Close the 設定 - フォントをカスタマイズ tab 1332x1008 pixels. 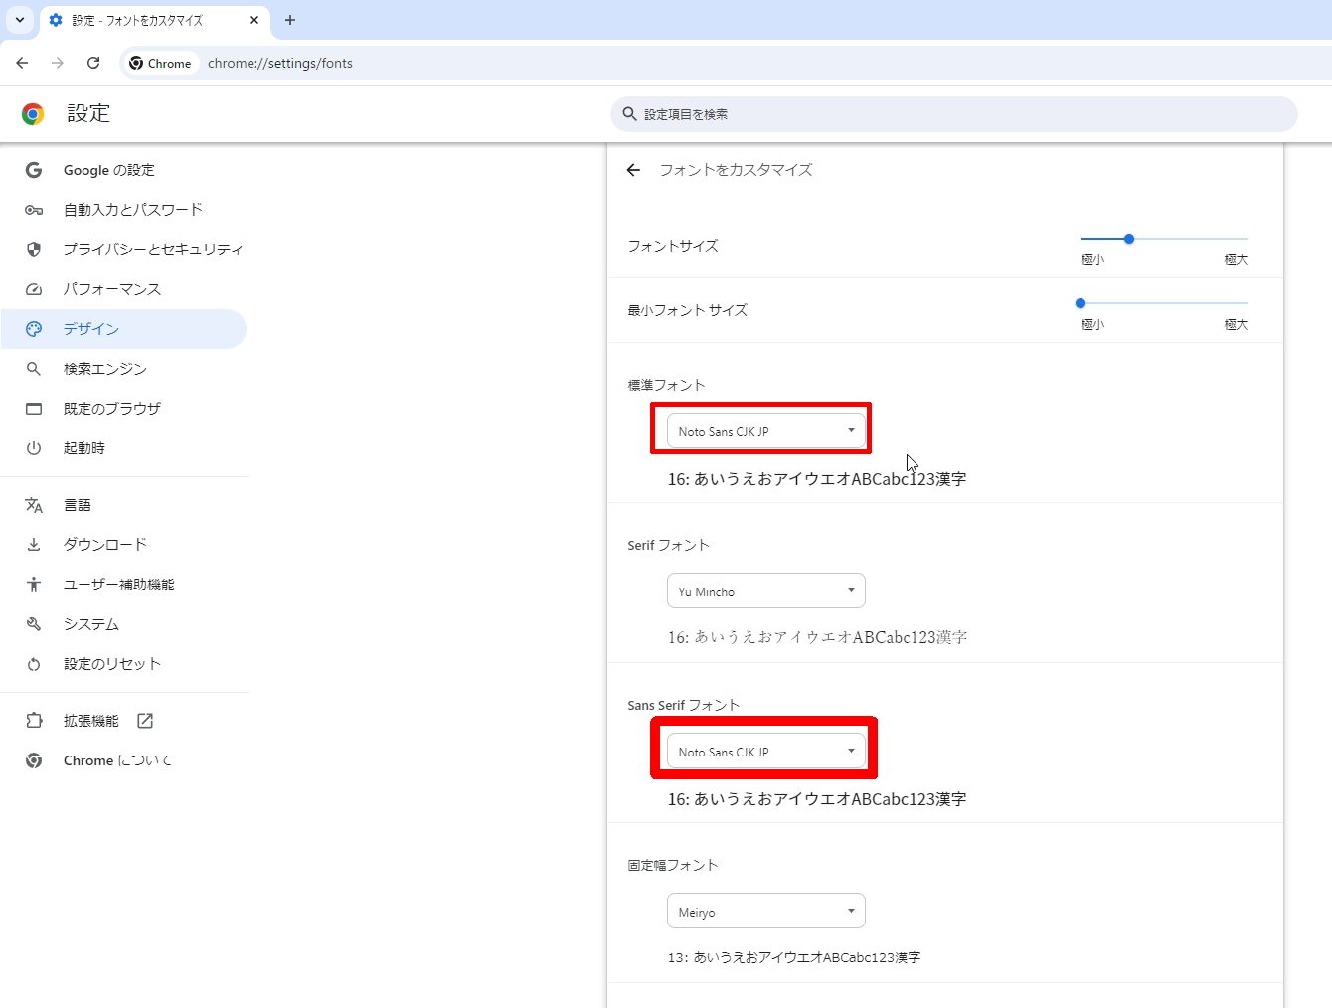[x=254, y=20]
